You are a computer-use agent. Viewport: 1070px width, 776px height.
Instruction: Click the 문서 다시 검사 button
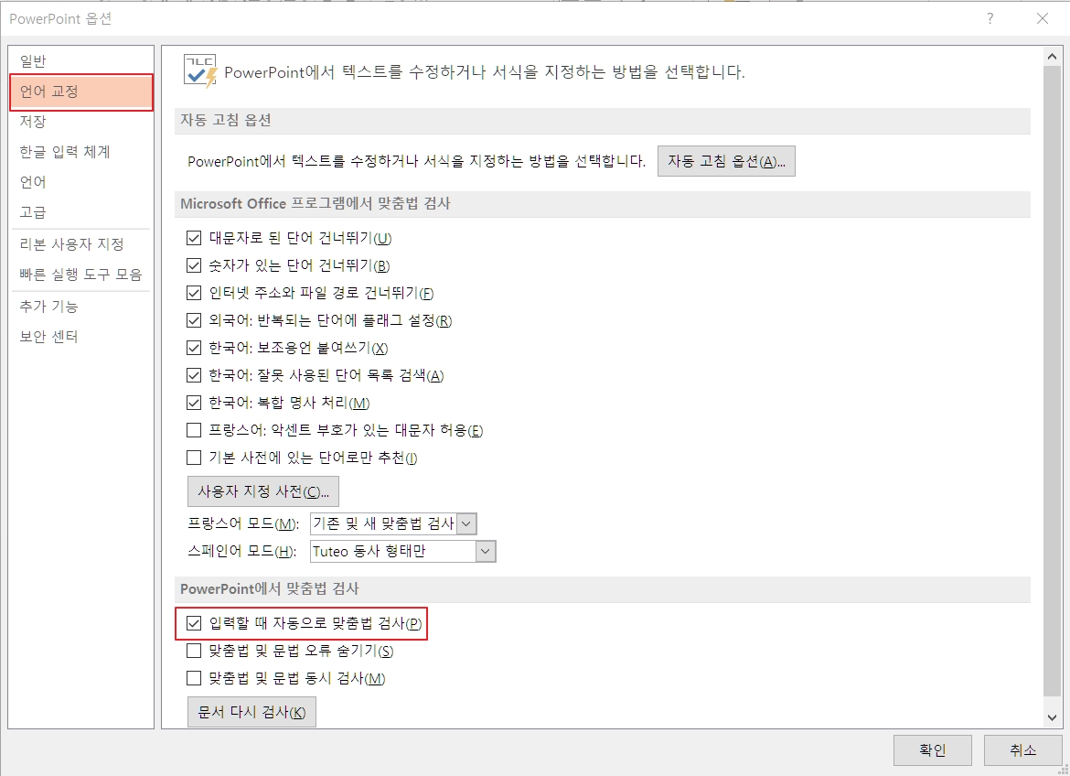(x=251, y=712)
